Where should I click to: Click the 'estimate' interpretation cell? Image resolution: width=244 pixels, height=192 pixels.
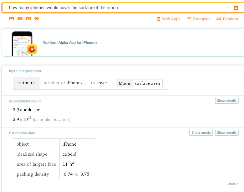point(26,83)
